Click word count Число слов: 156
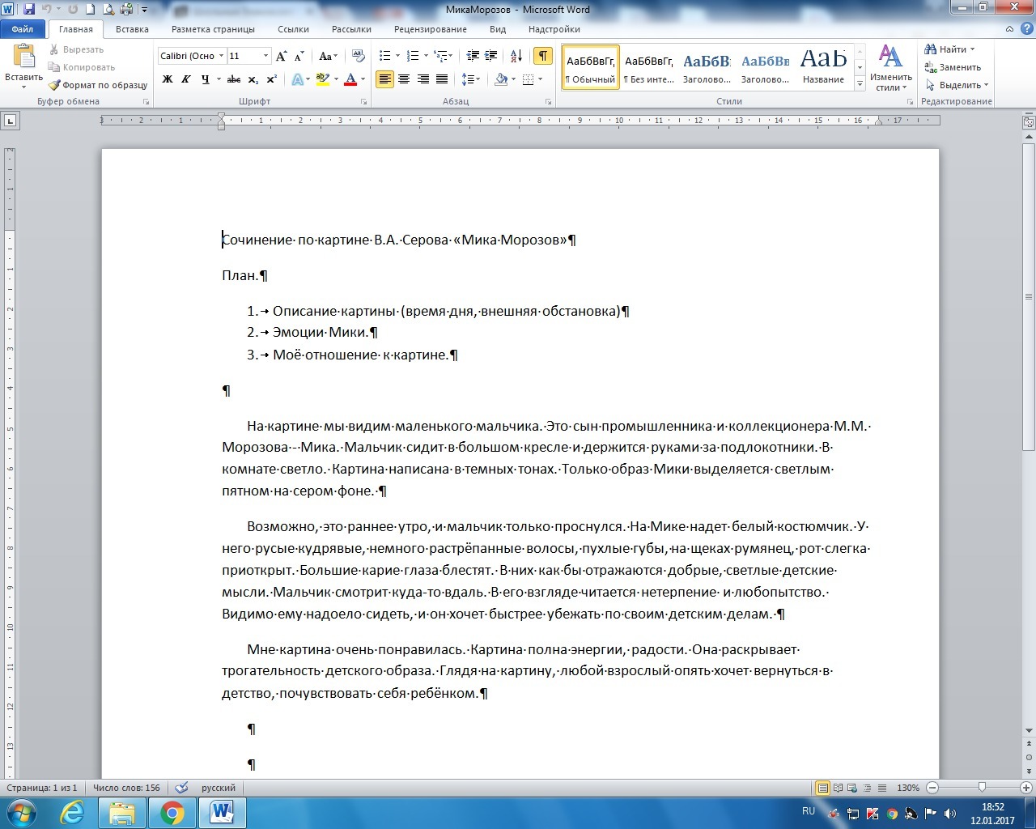The width and height of the screenshot is (1036, 829). (x=126, y=788)
